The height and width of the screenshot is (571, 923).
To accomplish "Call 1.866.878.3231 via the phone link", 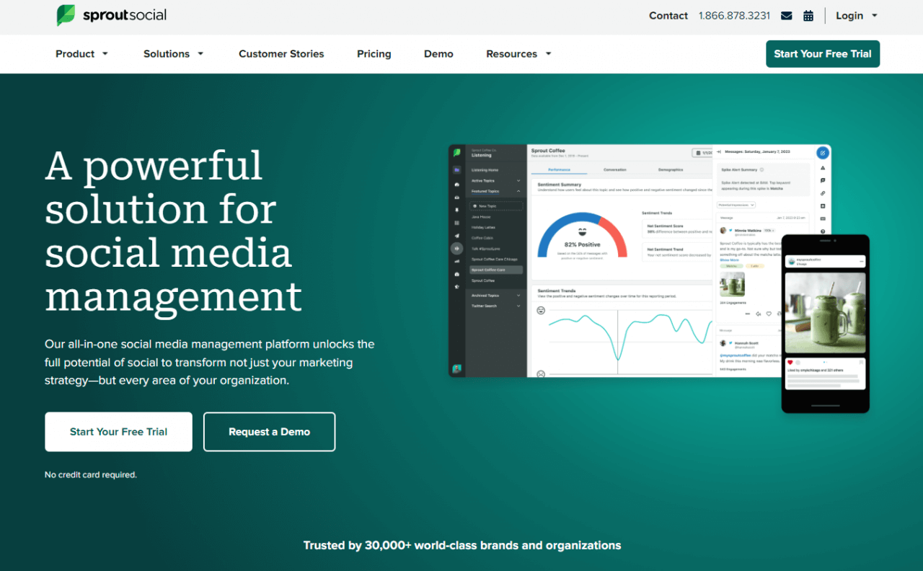I will [734, 15].
